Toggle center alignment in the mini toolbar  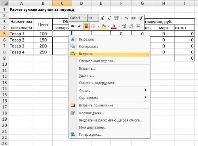pos(86,26)
